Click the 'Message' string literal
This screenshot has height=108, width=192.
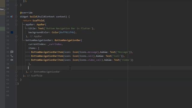pos(123,52)
